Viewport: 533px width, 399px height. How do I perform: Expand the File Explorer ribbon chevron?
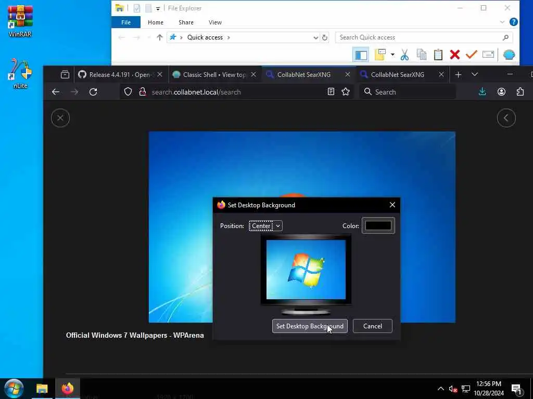click(x=502, y=22)
